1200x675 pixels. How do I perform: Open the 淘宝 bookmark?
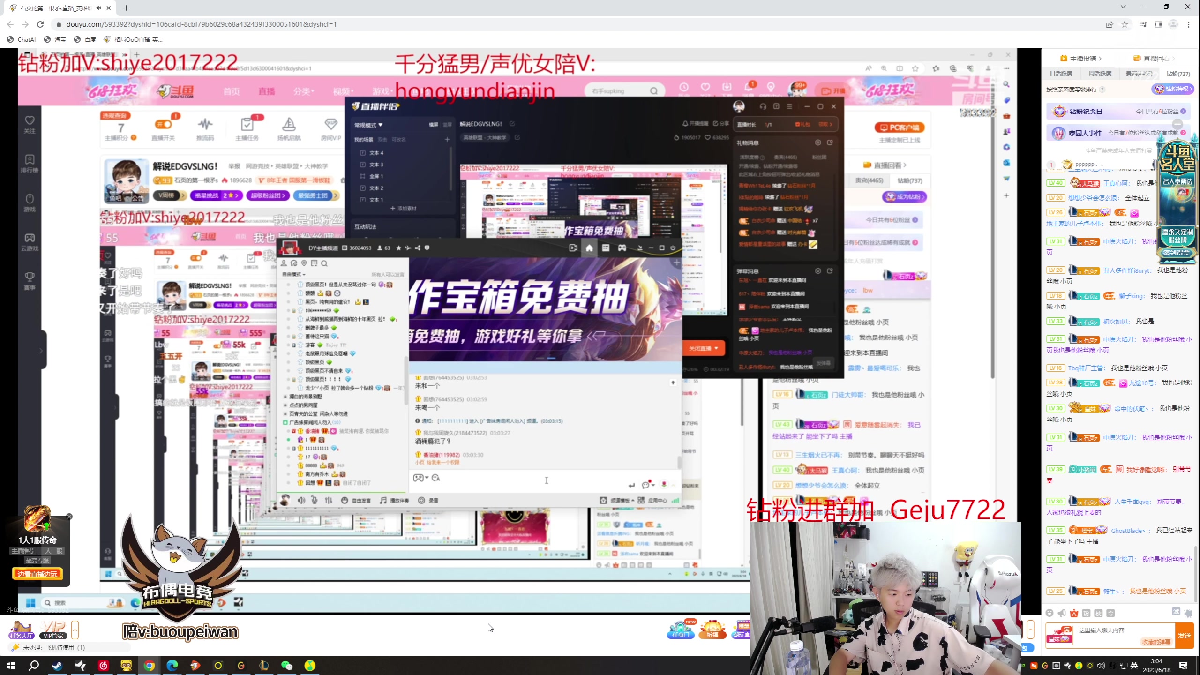(55, 39)
